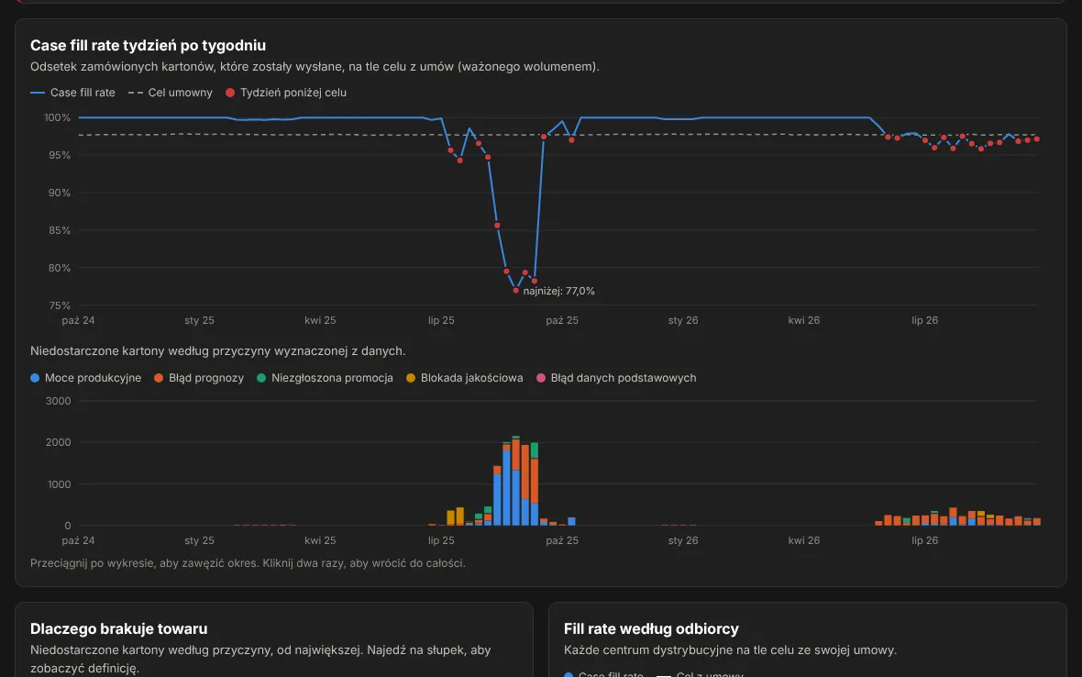The width and height of the screenshot is (1082, 677).
Task: Click the 'Przeciągnij po wykresie' hint text
Action: [x=248, y=563]
